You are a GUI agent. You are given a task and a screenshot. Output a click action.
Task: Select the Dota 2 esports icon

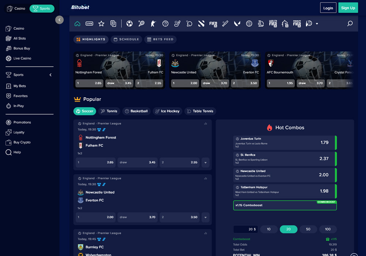(201, 23)
